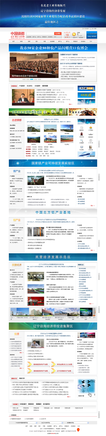106x436 pixels.
Task: Open 新闻 in the main navigation bar
Action: (21, 41)
